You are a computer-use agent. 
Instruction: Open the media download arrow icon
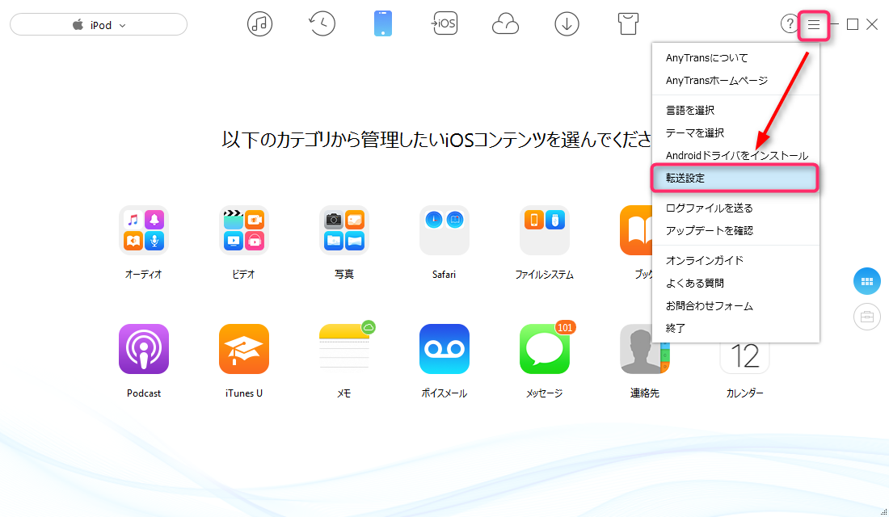pos(567,24)
